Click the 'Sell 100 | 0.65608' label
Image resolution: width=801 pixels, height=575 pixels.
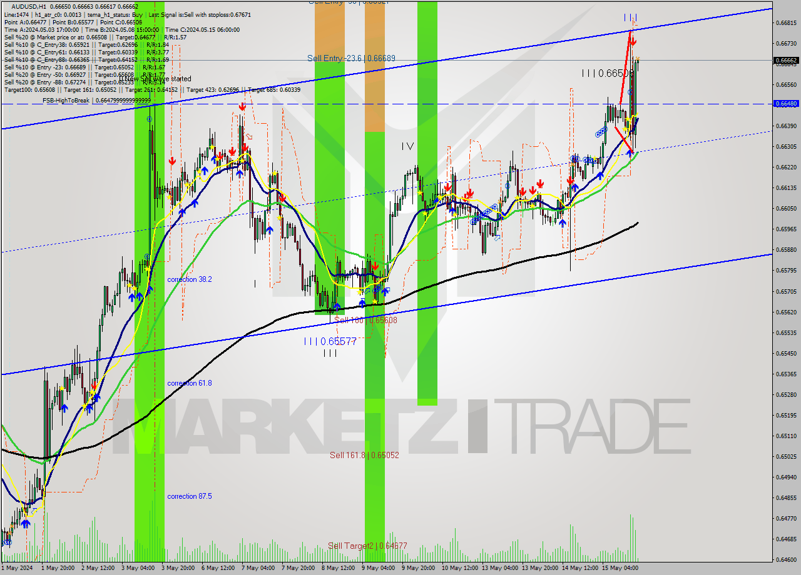tap(365, 320)
